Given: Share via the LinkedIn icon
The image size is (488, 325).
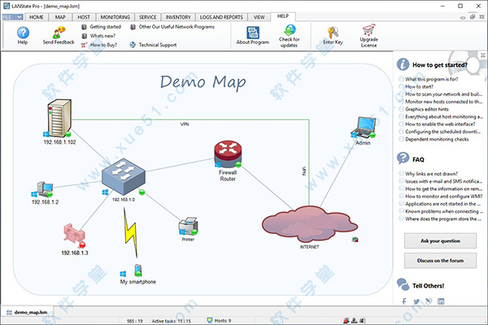Looking at the screenshot, I should click(x=441, y=301).
